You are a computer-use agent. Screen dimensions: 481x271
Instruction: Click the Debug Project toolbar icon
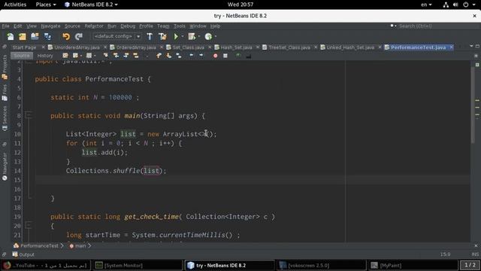(192, 37)
